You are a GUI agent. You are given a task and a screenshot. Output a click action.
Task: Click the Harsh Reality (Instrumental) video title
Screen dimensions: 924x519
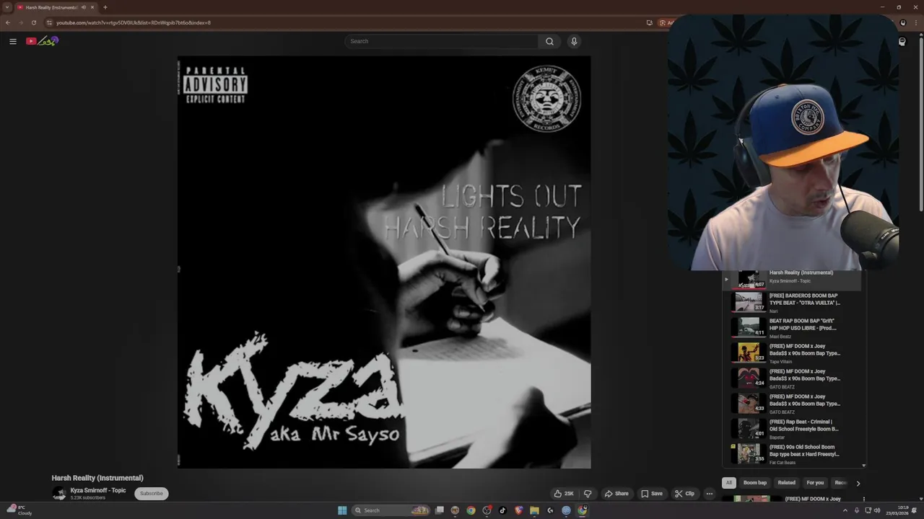pyautogui.click(x=97, y=478)
